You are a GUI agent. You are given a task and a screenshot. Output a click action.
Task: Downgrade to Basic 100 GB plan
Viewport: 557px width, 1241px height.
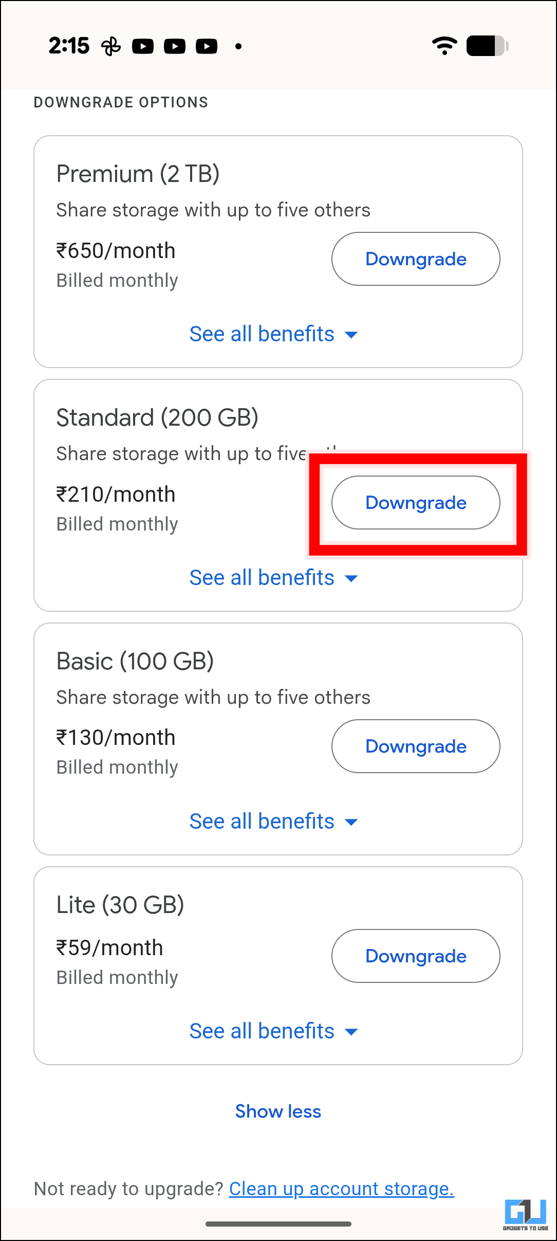416,746
